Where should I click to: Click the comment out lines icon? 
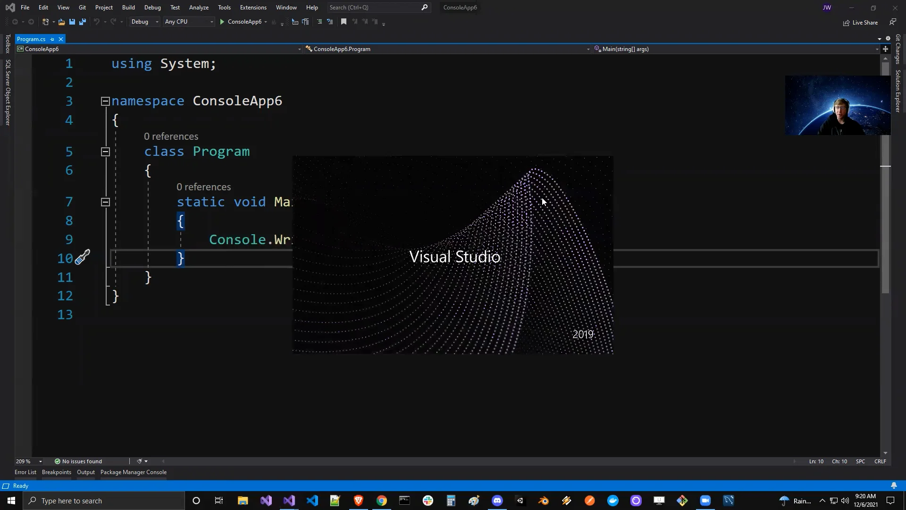(319, 22)
